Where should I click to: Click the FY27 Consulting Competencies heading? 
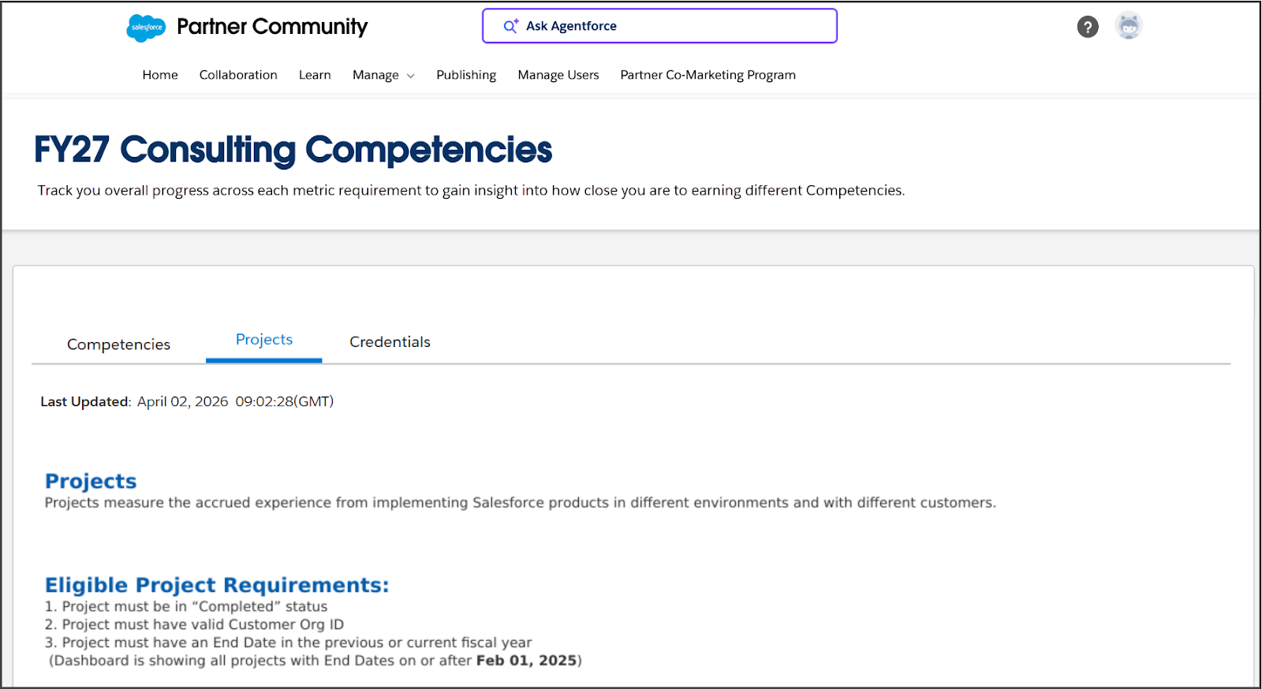coord(293,149)
